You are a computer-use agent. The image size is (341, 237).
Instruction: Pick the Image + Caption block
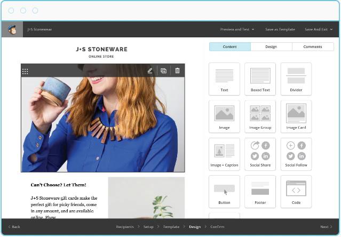coord(224,154)
